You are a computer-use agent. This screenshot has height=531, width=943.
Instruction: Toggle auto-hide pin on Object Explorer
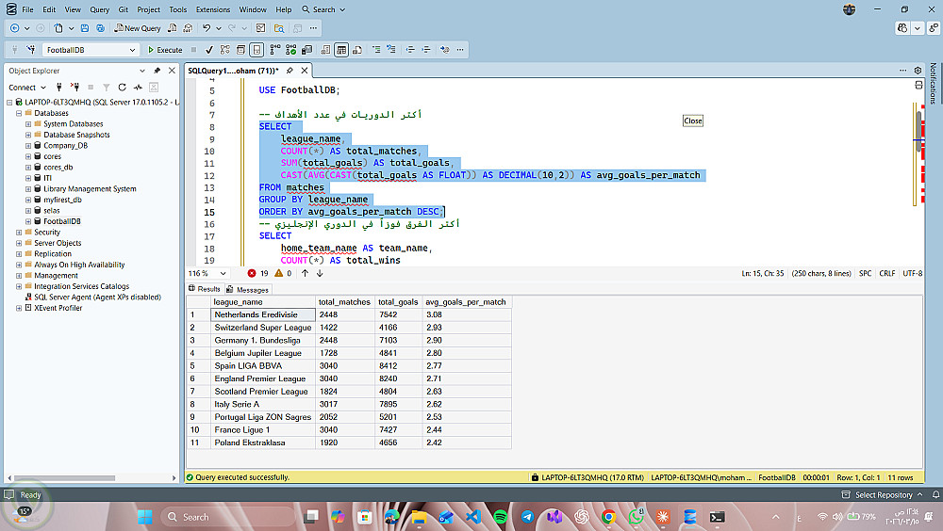[x=157, y=71]
